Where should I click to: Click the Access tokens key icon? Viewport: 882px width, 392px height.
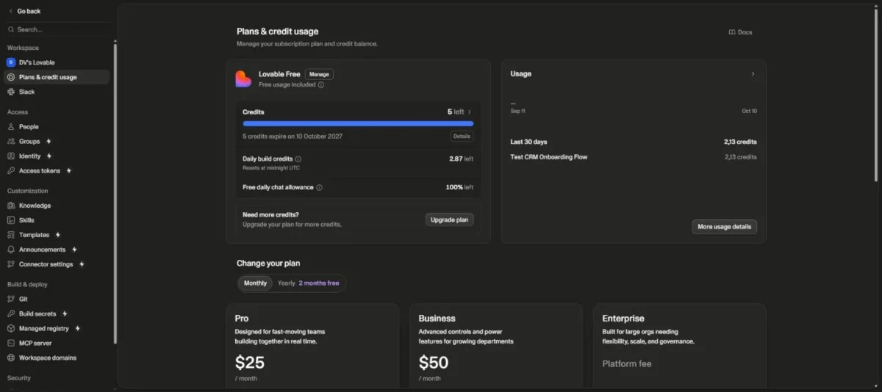11,170
